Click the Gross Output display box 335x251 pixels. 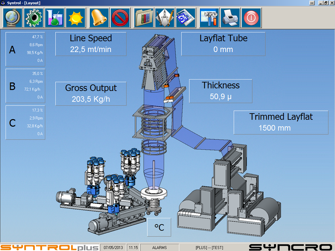(x=91, y=94)
